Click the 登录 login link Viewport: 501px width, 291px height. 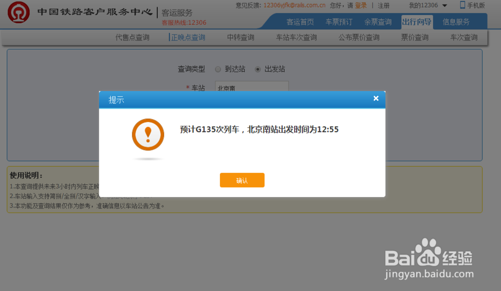(x=361, y=5)
